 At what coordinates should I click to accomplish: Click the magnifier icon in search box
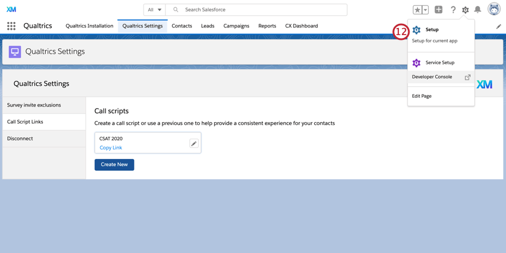click(176, 10)
